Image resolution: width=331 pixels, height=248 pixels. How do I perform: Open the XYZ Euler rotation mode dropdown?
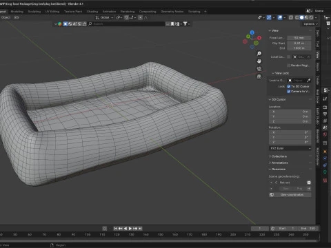pos(290,148)
